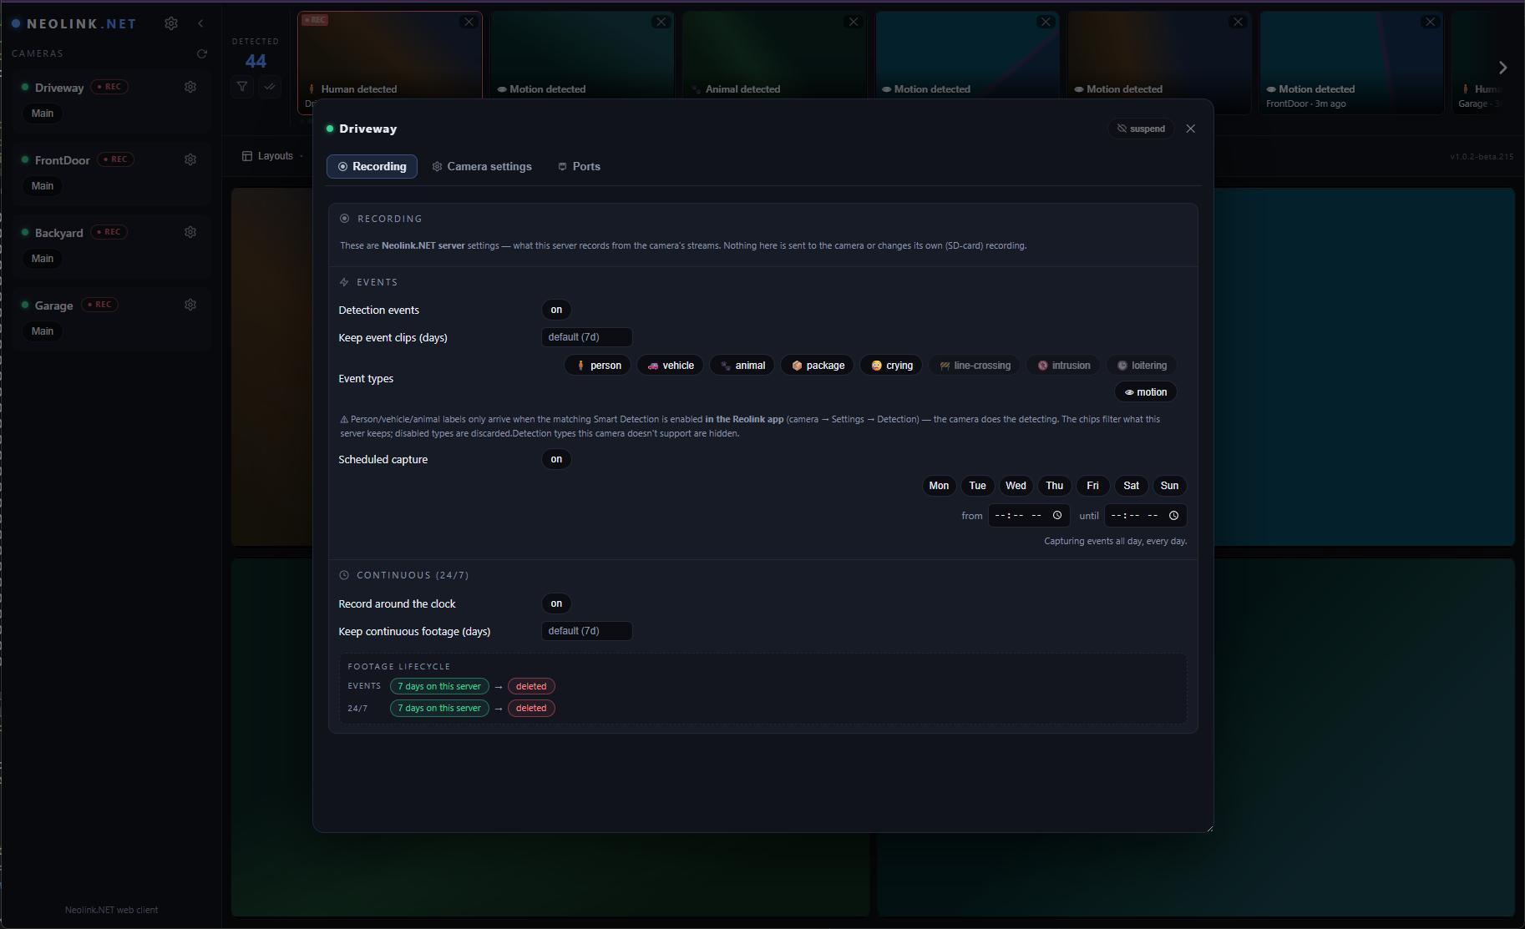Image resolution: width=1525 pixels, height=929 pixels.
Task: Select Main stream under Garage
Action: (43, 331)
